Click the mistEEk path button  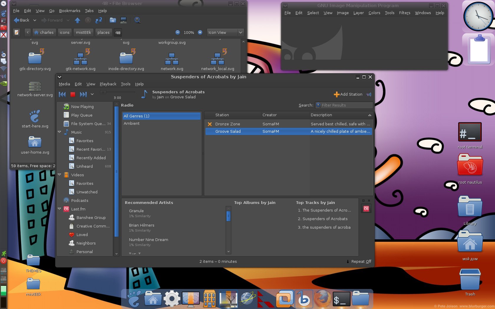coord(83,33)
